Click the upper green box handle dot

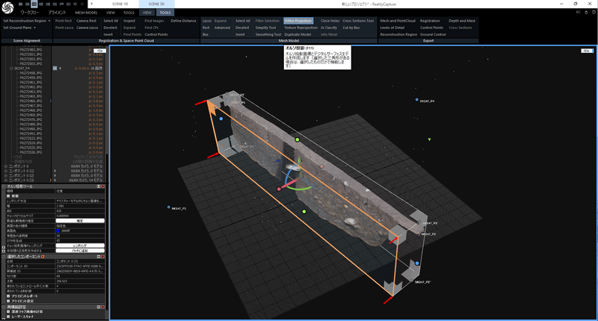tap(298, 140)
